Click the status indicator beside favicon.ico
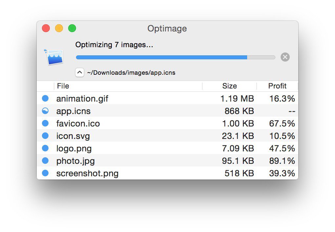Viewport: 335px width, 232px height. [x=45, y=123]
